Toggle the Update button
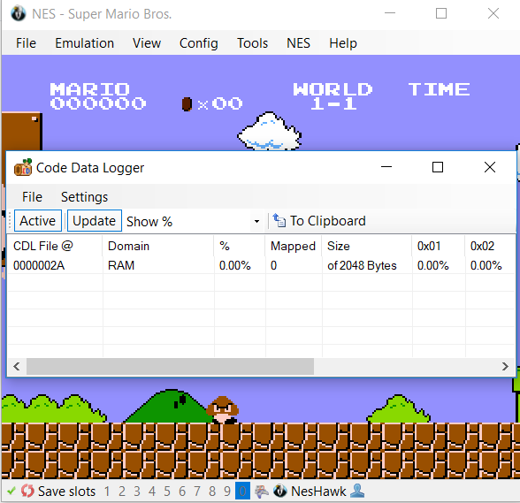Screen dimensions: 520x503 (94, 220)
